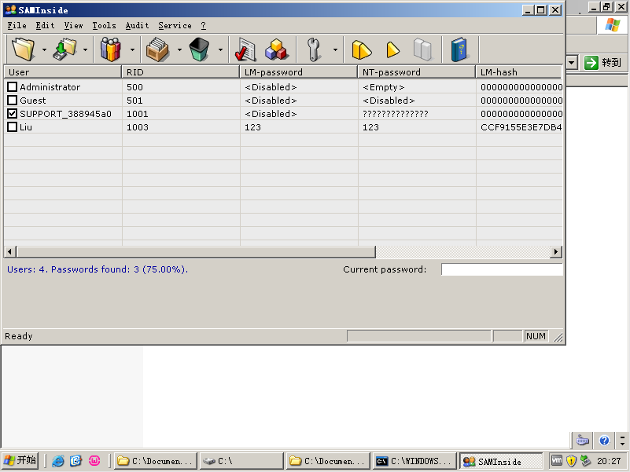
Task: Click the blue refresh-style quick launch icon
Action: tap(76, 461)
